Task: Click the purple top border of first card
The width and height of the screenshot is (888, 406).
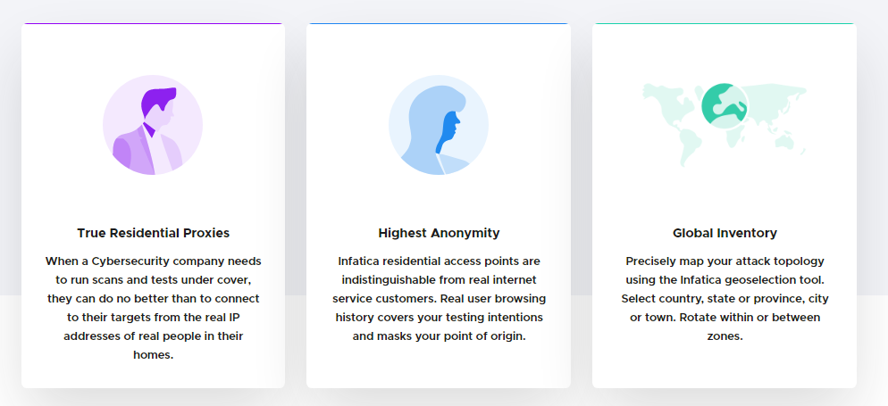Action: 153,24
